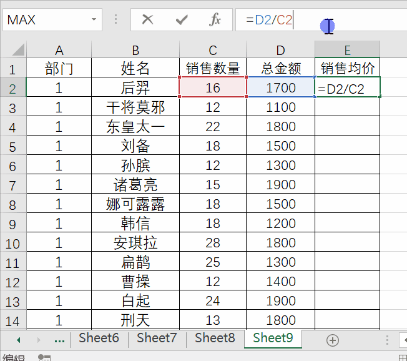Image resolution: width=407 pixels, height=361 pixels.
Task: Select column D header
Action: tap(280, 50)
